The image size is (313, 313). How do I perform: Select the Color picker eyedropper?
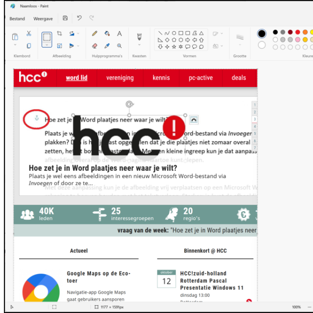click(x=107, y=46)
